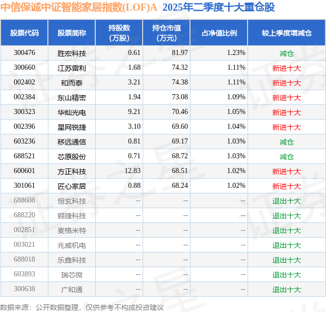This screenshot has height=312, width=326.
Task: Click the 持仓市值(万元) column header
Action: click(167, 33)
